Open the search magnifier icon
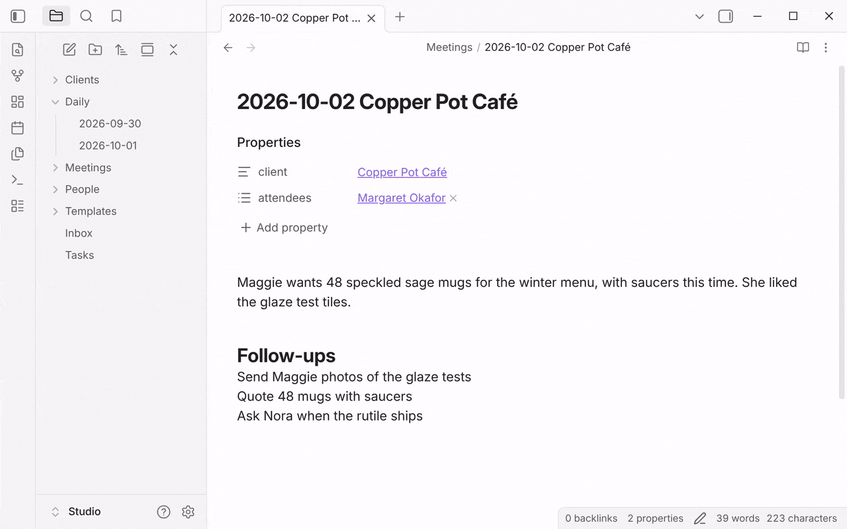Viewport: 847px width, 529px height. (86, 16)
